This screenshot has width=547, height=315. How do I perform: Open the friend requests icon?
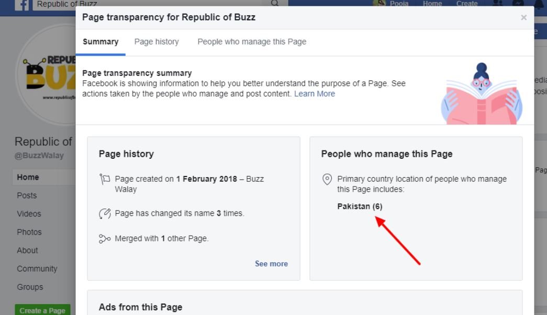point(498,4)
